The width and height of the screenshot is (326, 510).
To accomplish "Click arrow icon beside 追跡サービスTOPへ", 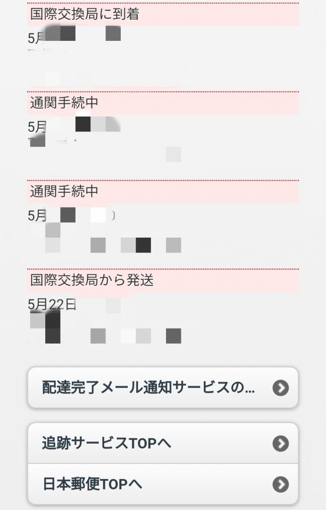I will tap(281, 443).
